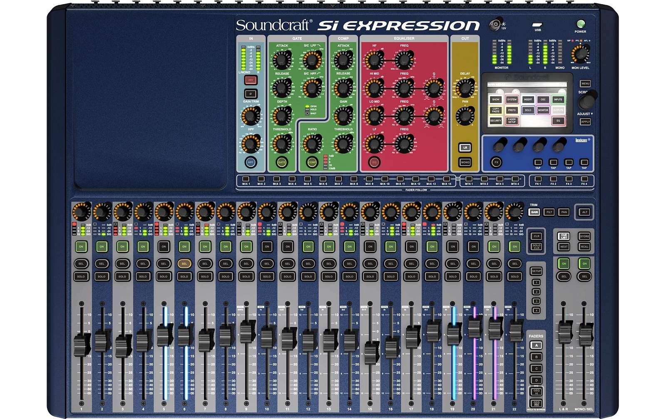Click the SOLO CLR button
This screenshot has height=419, width=666.
[x=537, y=247]
